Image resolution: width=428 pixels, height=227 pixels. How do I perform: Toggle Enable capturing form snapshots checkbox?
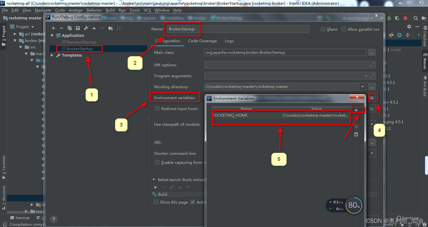tap(157, 162)
